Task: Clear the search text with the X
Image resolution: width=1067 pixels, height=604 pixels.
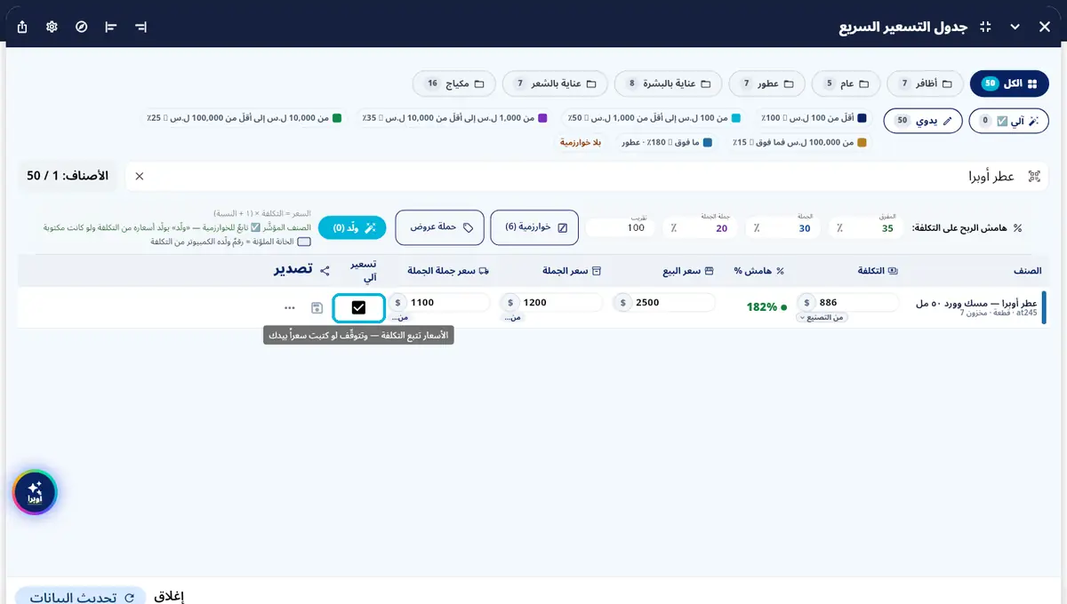Action: tap(140, 176)
